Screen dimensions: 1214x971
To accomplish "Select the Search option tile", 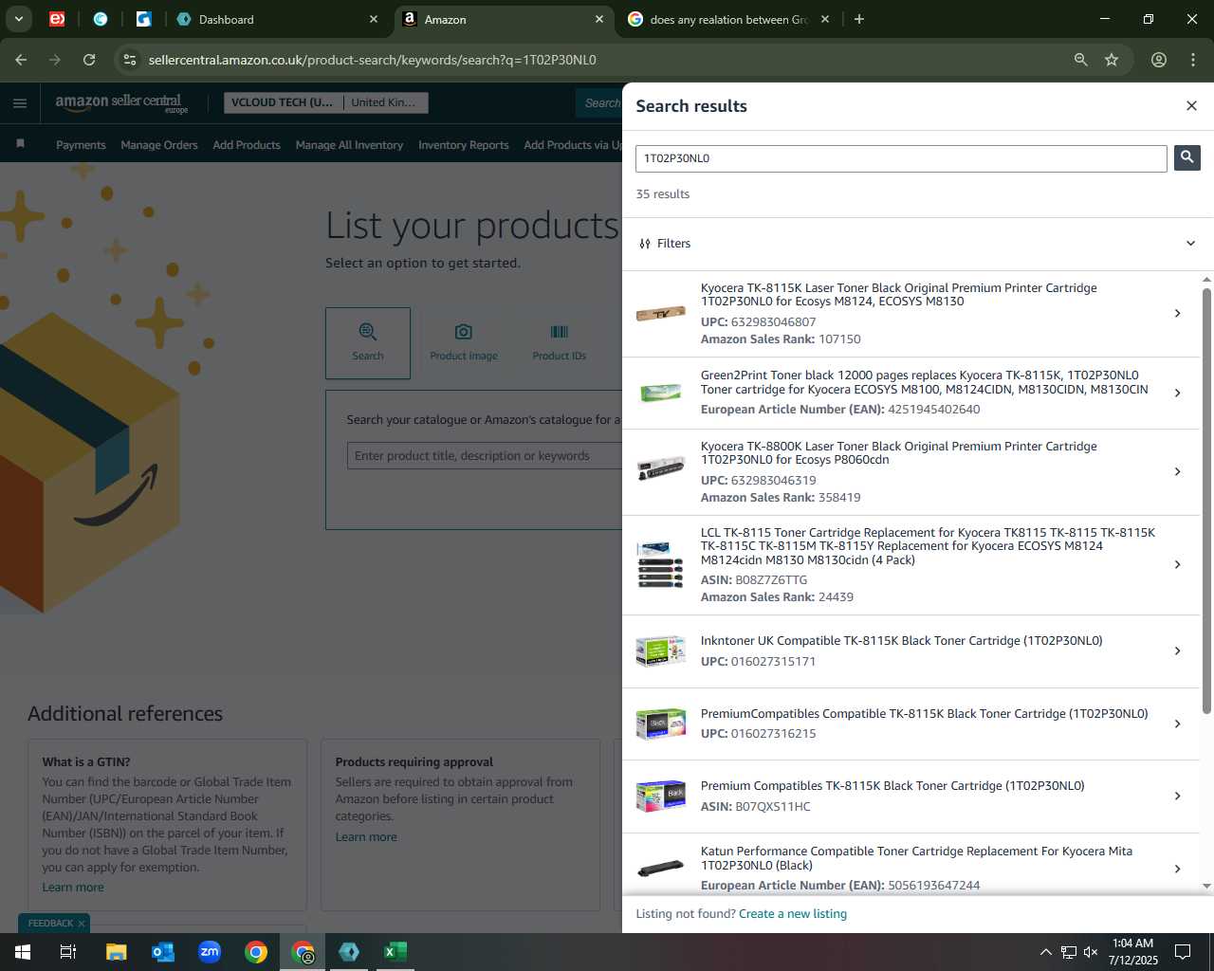I will [x=368, y=342].
